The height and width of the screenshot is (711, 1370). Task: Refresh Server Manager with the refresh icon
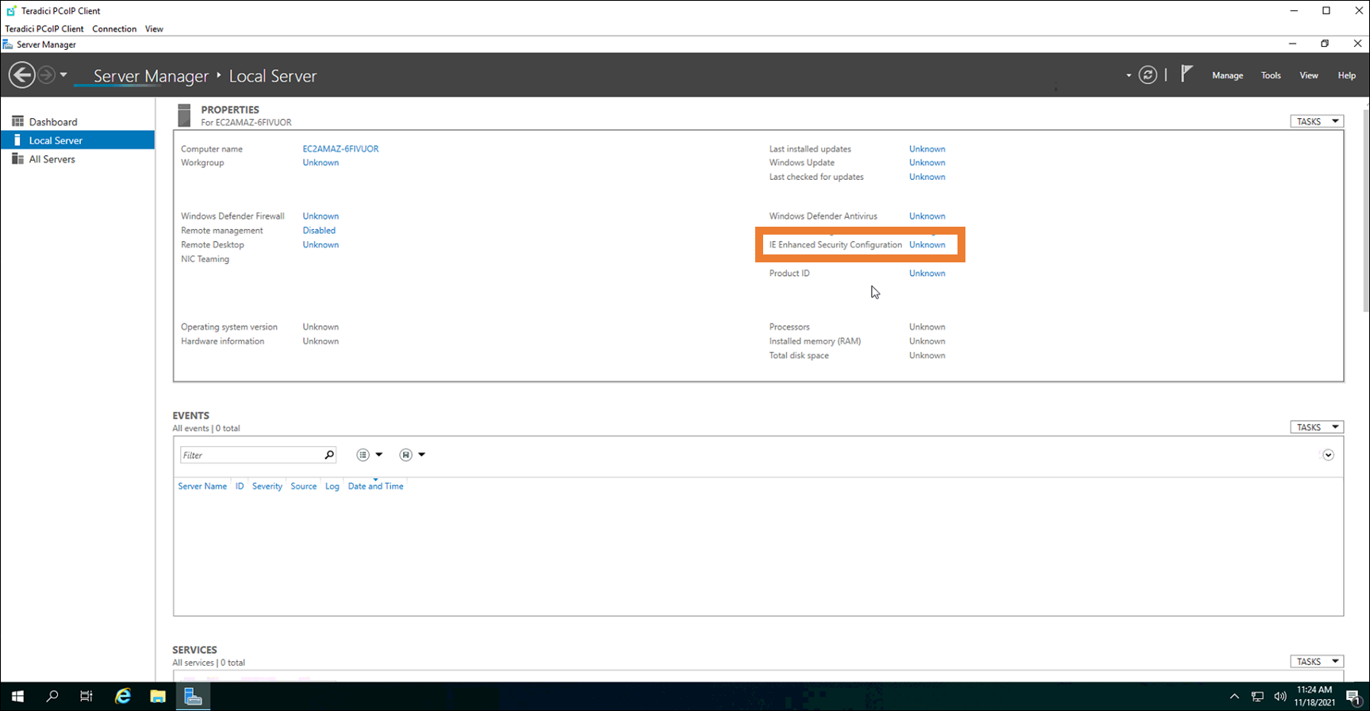tap(1147, 75)
